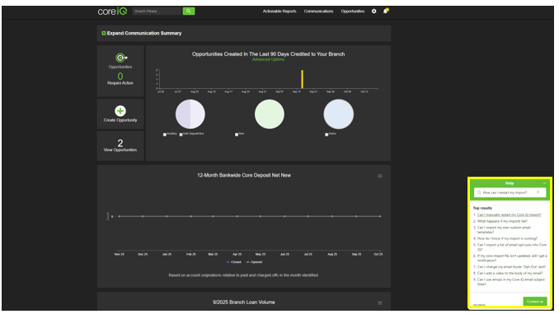Open 'If my core import file isn't updated' result
This screenshot has height=314, width=559.
(512, 258)
